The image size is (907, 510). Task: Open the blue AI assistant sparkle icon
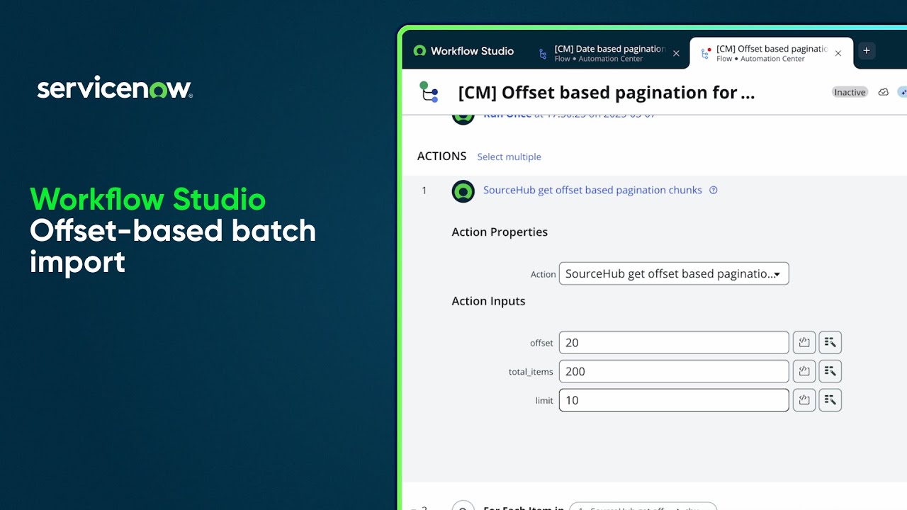coord(903,92)
